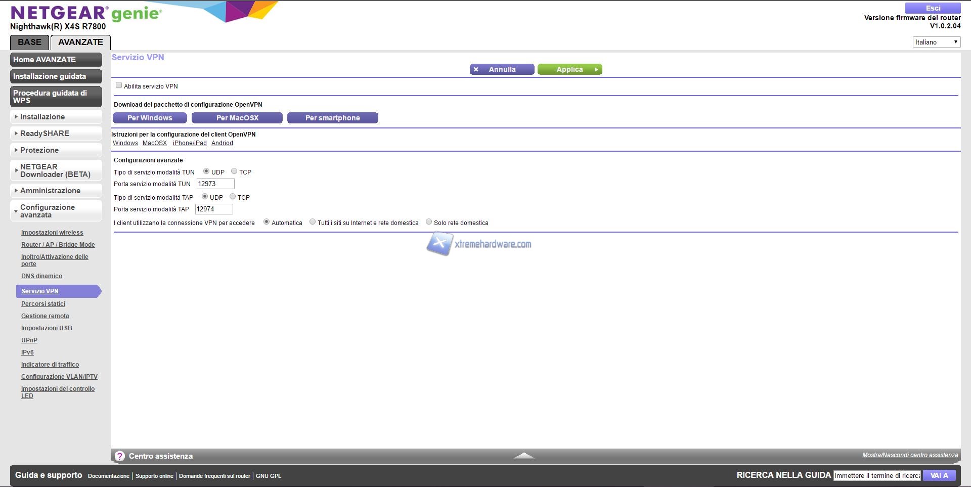Image resolution: width=971 pixels, height=487 pixels.
Task: Open the Home AVANZATE menu item
Action: coord(56,60)
